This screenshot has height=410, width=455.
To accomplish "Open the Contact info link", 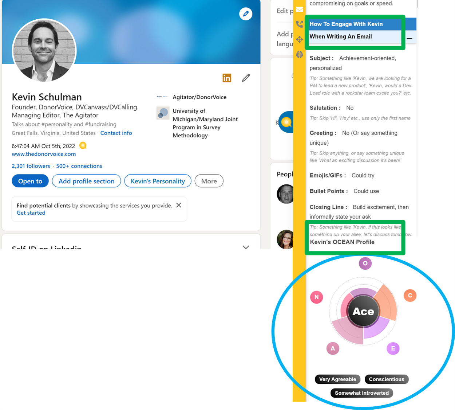I will [x=116, y=133].
